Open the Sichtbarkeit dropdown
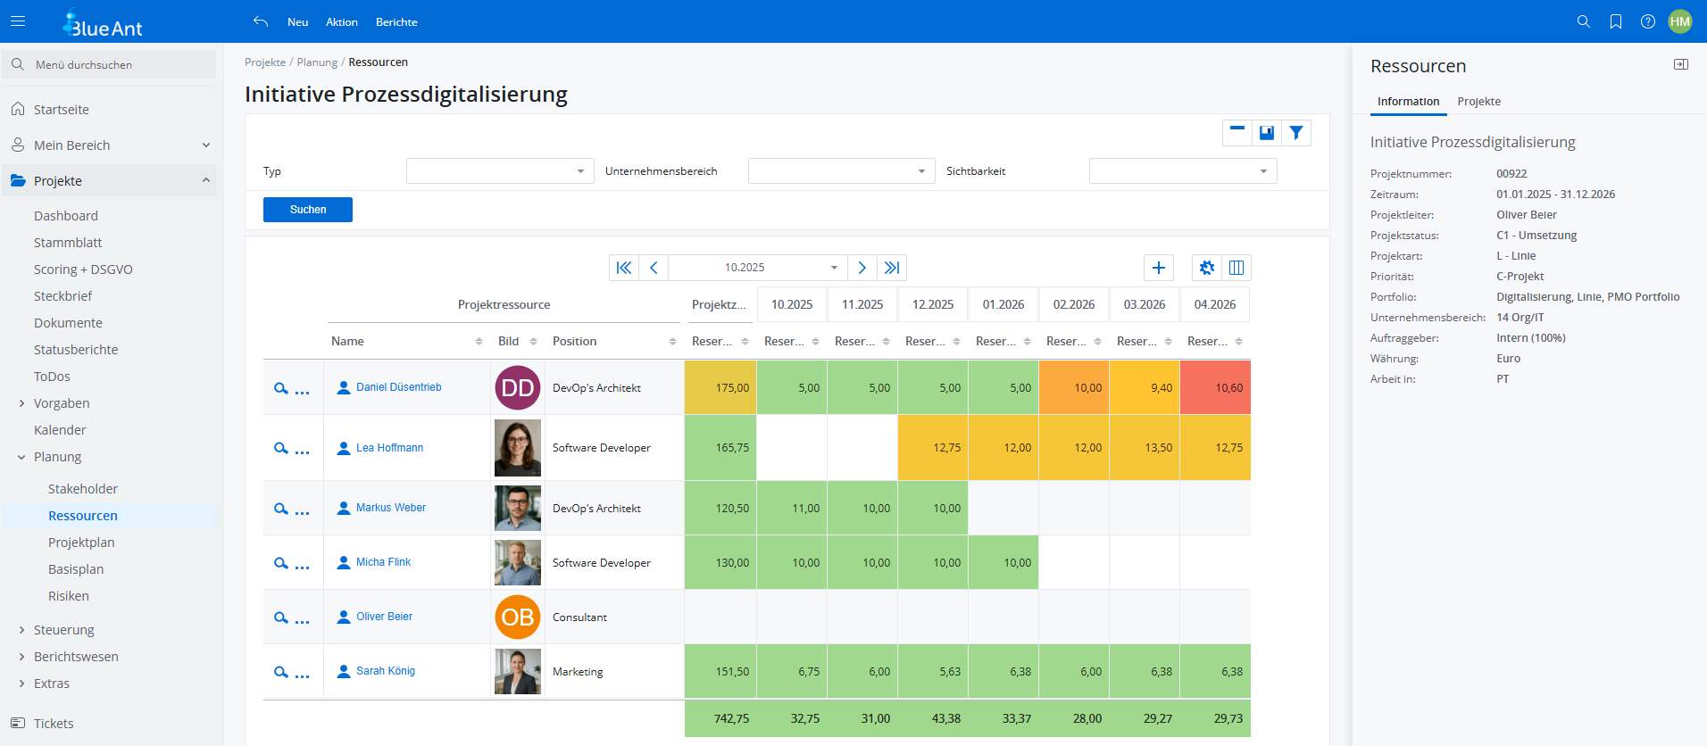Image resolution: width=1707 pixels, height=746 pixels. 1182,171
